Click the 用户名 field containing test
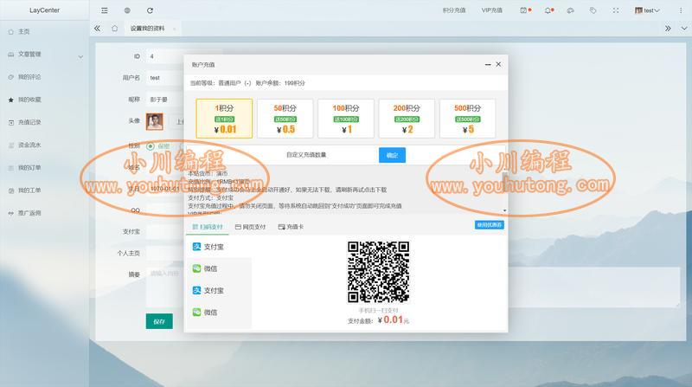 pyautogui.click(x=164, y=78)
